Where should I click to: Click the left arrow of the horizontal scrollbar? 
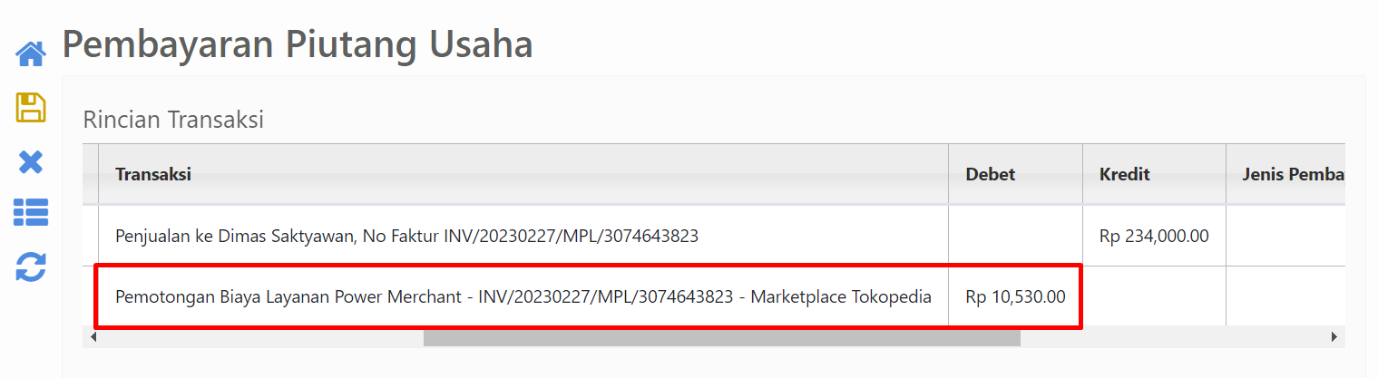tap(93, 337)
